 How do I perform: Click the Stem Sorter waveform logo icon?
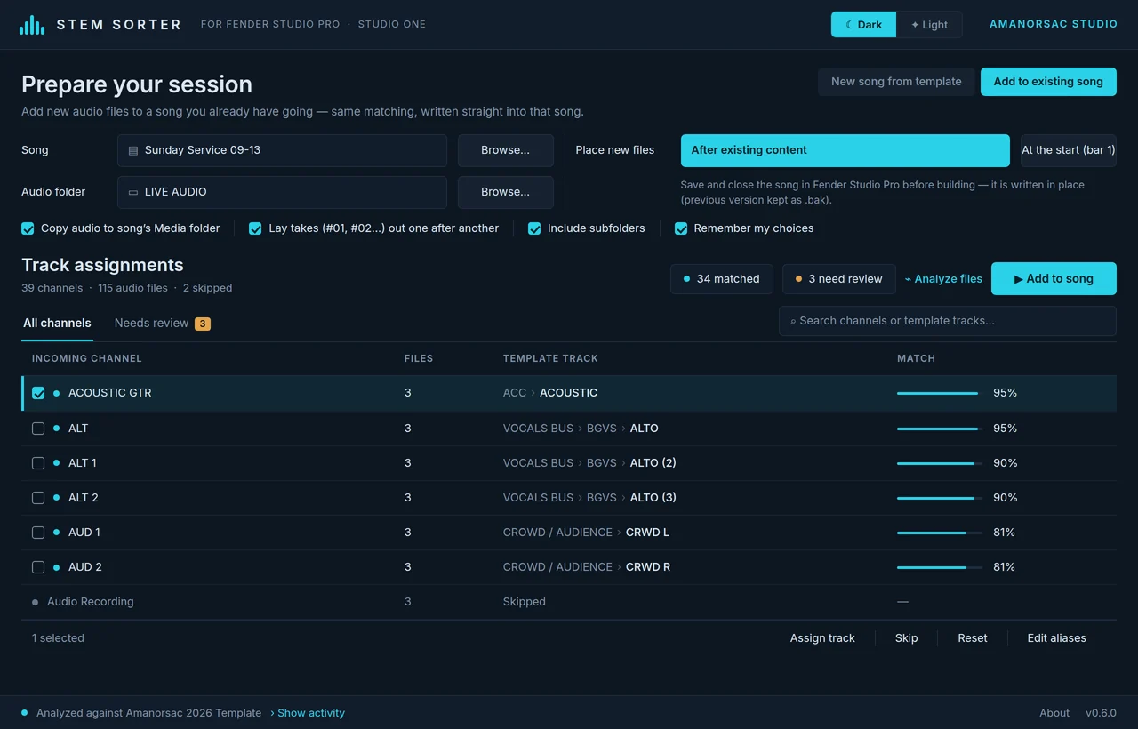(x=32, y=25)
